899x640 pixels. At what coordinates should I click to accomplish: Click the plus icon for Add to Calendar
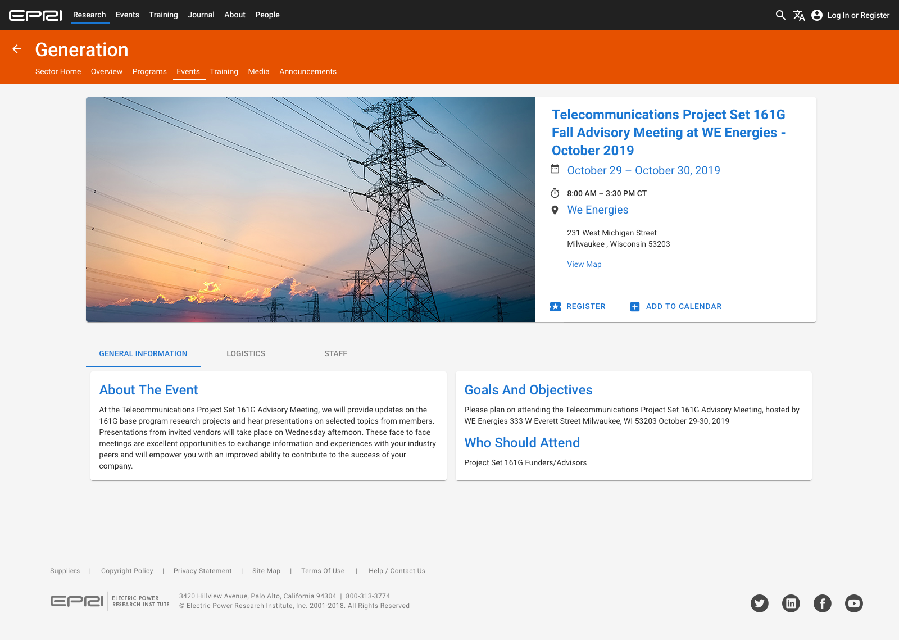click(x=635, y=307)
